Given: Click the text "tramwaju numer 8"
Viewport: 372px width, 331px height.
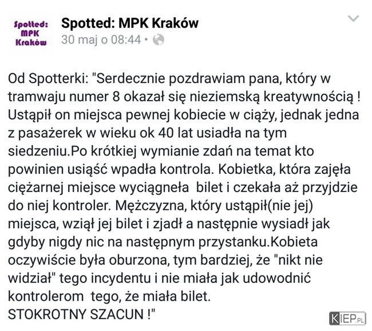Looking at the screenshot, I should pos(64,97).
